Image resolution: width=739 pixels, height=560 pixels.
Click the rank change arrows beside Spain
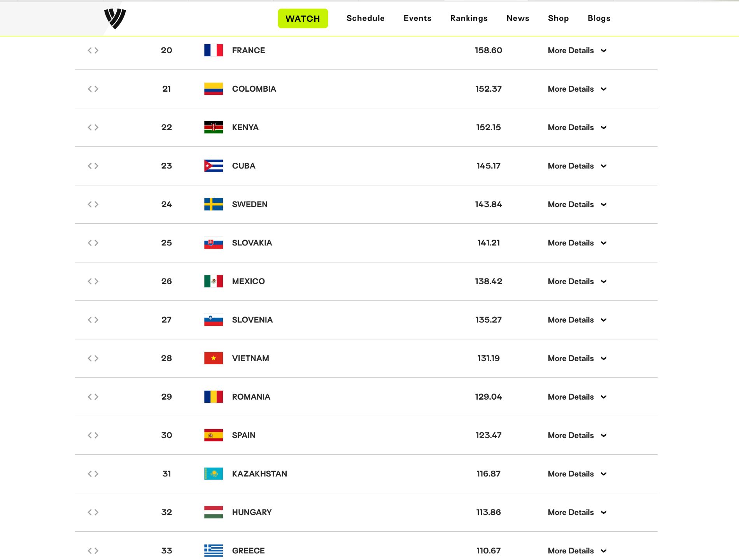93,435
